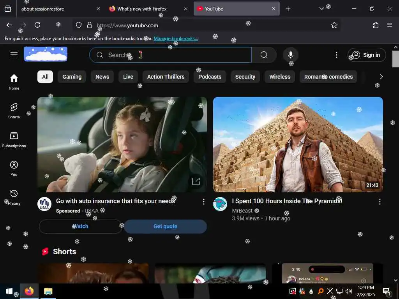Expand the list all tabs dropdown

pos(321,9)
